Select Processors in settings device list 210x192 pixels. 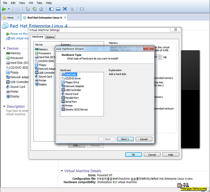(x=43, y=53)
